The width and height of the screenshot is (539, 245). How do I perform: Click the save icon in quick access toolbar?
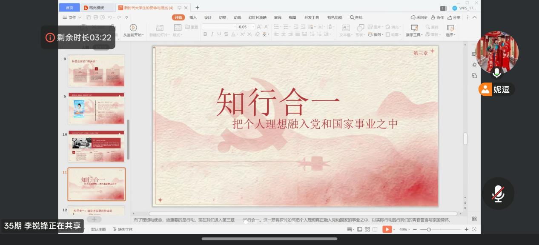pyautogui.click(x=89, y=17)
